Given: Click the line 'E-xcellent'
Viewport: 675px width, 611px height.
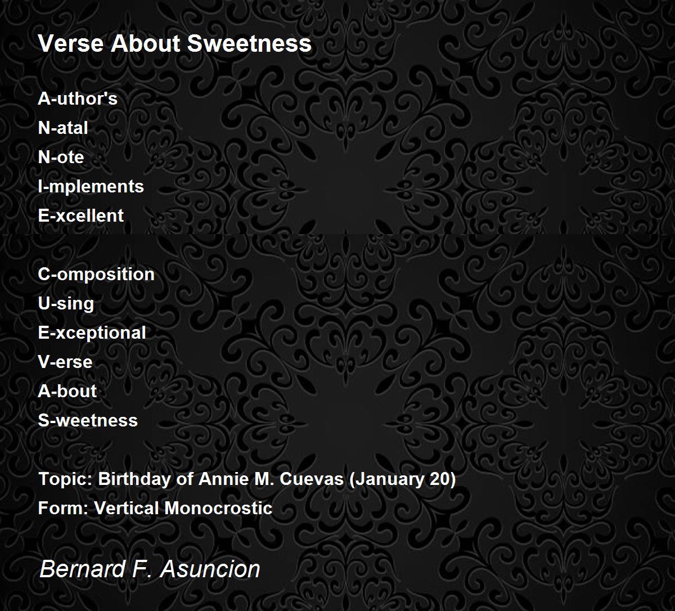Looking at the screenshot, I should (81, 215).
